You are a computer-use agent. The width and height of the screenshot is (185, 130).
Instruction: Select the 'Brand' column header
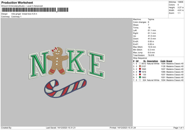[x=169, y=61]
